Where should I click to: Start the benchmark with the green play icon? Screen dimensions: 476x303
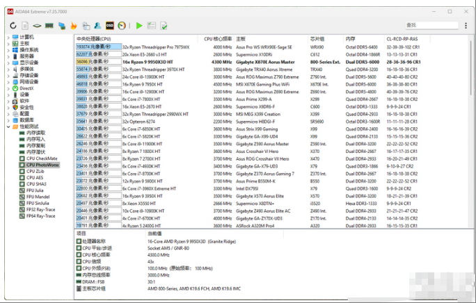tap(139, 26)
